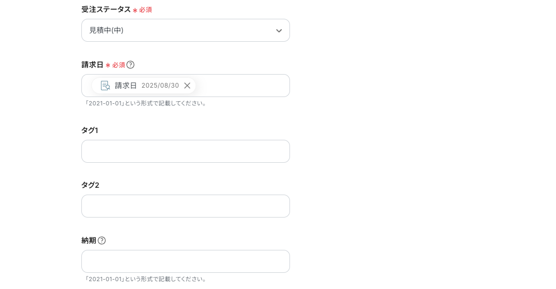Viewport: 556px width, 289px height.
Task: Open the 受注ステータス dropdown showing 見積中(中)
Action: (177, 30)
